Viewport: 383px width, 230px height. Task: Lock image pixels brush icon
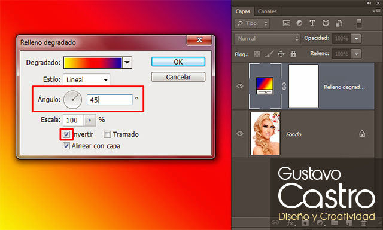tap(269, 54)
